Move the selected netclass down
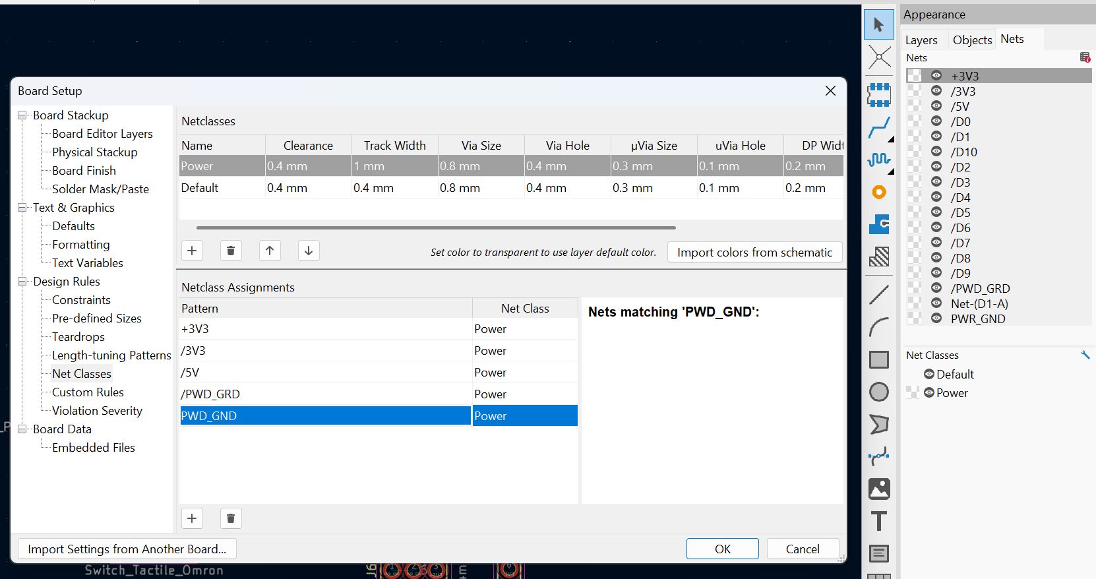Image resolution: width=1096 pixels, height=579 pixels. pos(309,251)
